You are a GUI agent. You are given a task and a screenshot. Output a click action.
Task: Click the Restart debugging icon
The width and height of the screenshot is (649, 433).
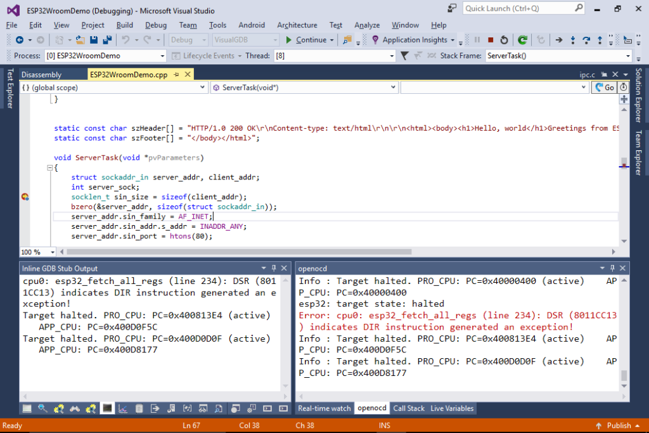pyautogui.click(x=504, y=40)
